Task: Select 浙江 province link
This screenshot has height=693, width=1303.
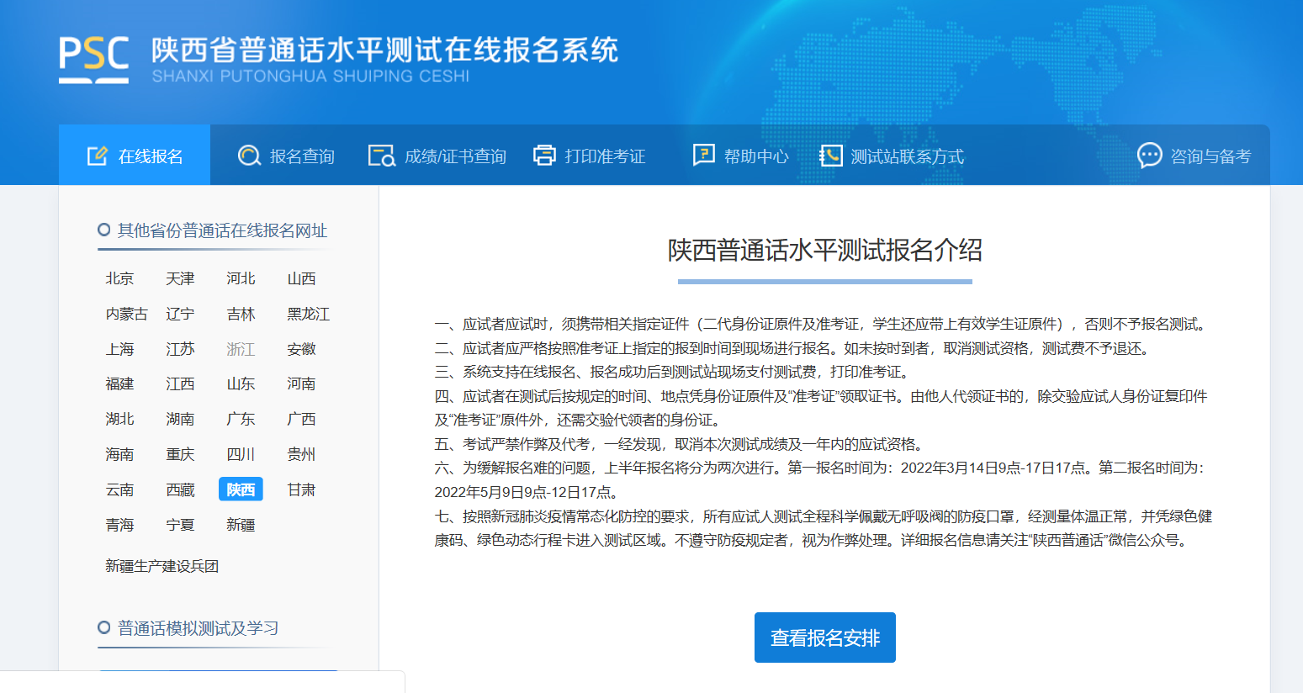Action: click(x=241, y=349)
